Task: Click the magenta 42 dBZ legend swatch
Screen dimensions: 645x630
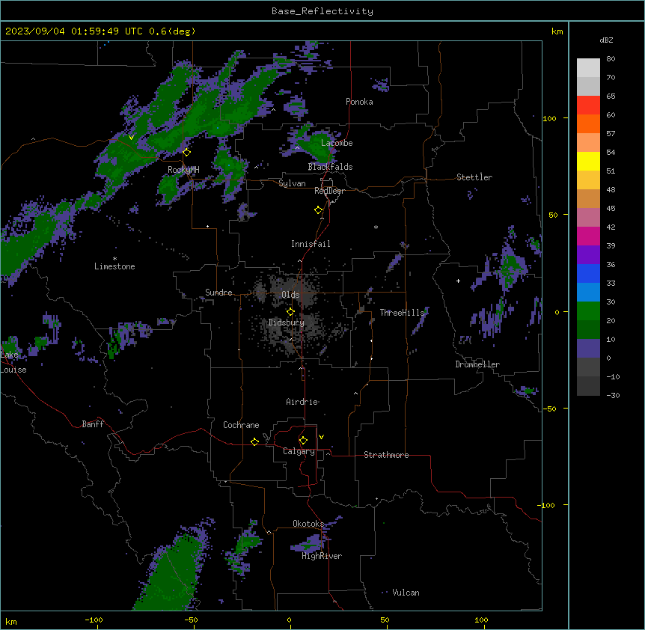Action: 588,236
